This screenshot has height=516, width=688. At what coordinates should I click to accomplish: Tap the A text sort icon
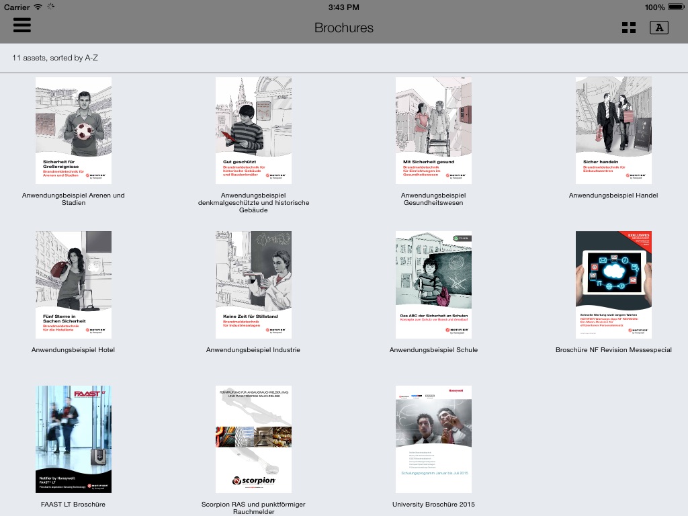(x=659, y=28)
